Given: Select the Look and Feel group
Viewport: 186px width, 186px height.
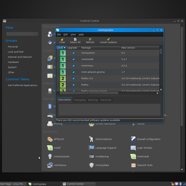Looking at the screenshot, I should coord(16,52).
